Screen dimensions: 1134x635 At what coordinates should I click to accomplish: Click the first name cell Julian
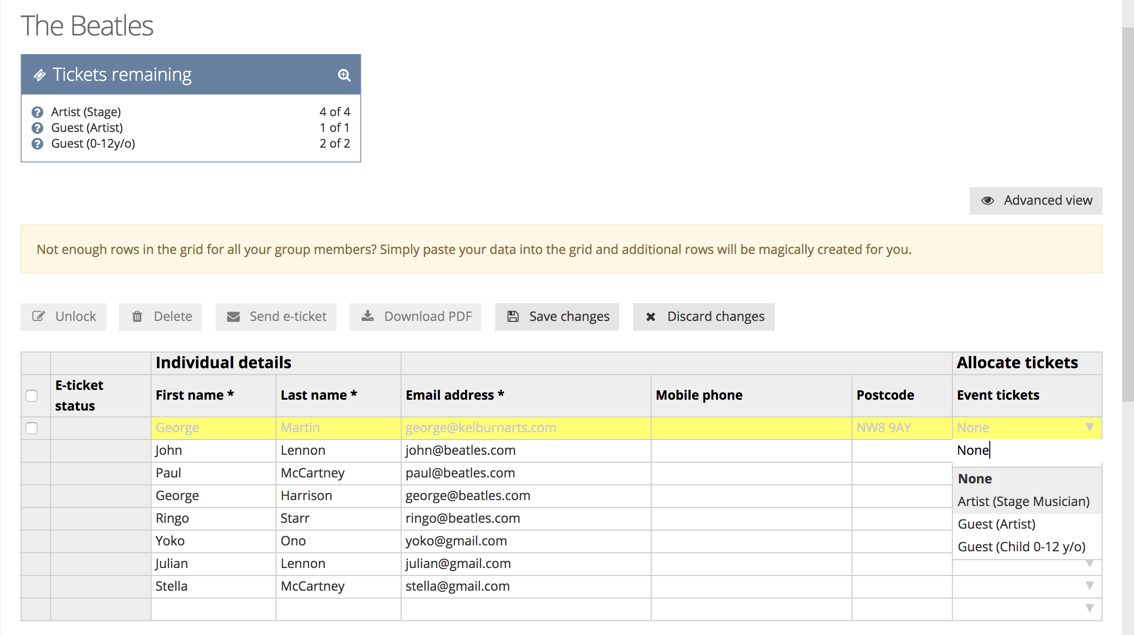213,564
